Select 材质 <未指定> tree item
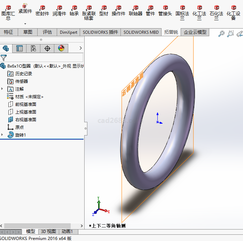This screenshot has height=241, width=243. (x=29, y=96)
